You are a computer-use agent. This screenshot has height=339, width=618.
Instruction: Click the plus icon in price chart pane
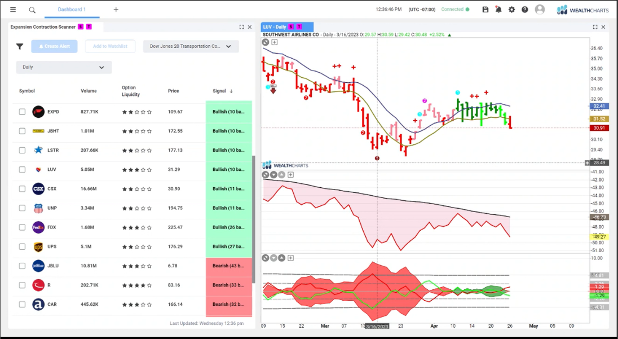point(275,42)
